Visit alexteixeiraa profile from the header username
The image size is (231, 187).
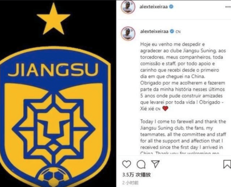[153, 7]
